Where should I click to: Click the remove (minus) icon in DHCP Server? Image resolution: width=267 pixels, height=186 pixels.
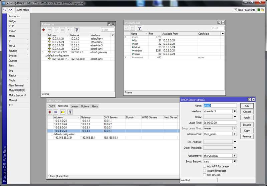click(x=56, y=112)
